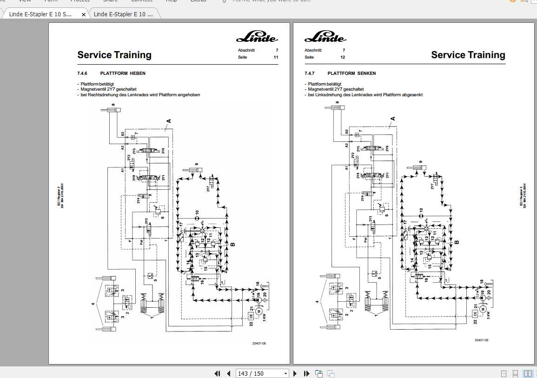This screenshot has width=537, height=378.
Task: Select the first Linde E-Stapler document tab
Action: 40,14
